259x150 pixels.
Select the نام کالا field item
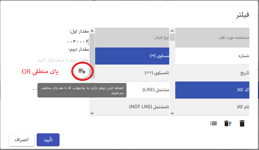coord(212,107)
